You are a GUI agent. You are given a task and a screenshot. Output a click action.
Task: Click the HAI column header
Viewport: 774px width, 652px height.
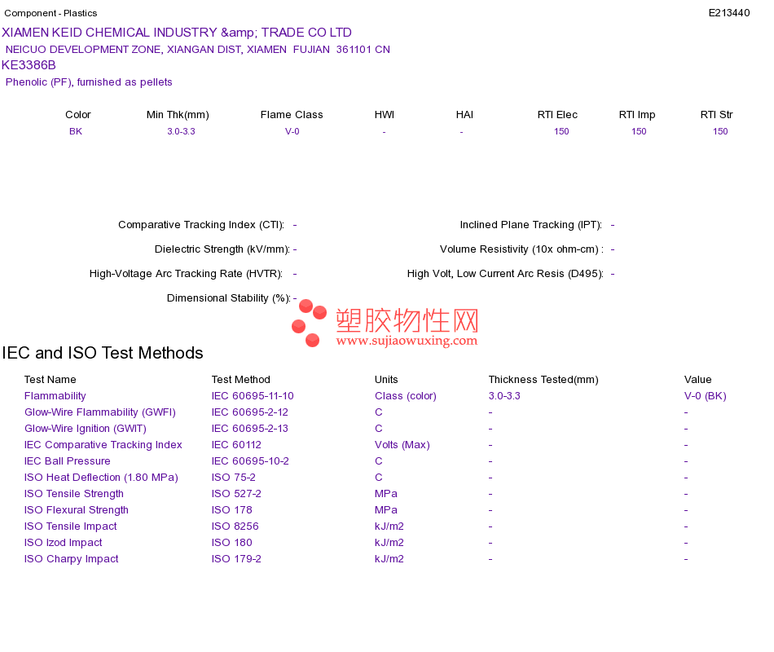(x=464, y=115)
